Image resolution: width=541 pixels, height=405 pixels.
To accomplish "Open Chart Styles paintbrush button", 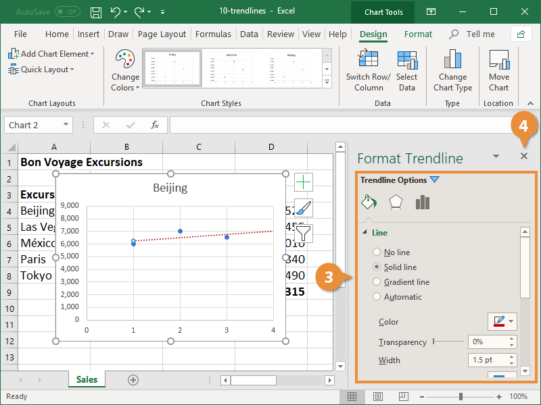I will coord(304,208).
